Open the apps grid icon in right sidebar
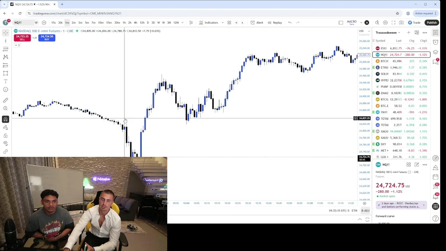Screen dimensions: 446x251 (x=436, y=206)
